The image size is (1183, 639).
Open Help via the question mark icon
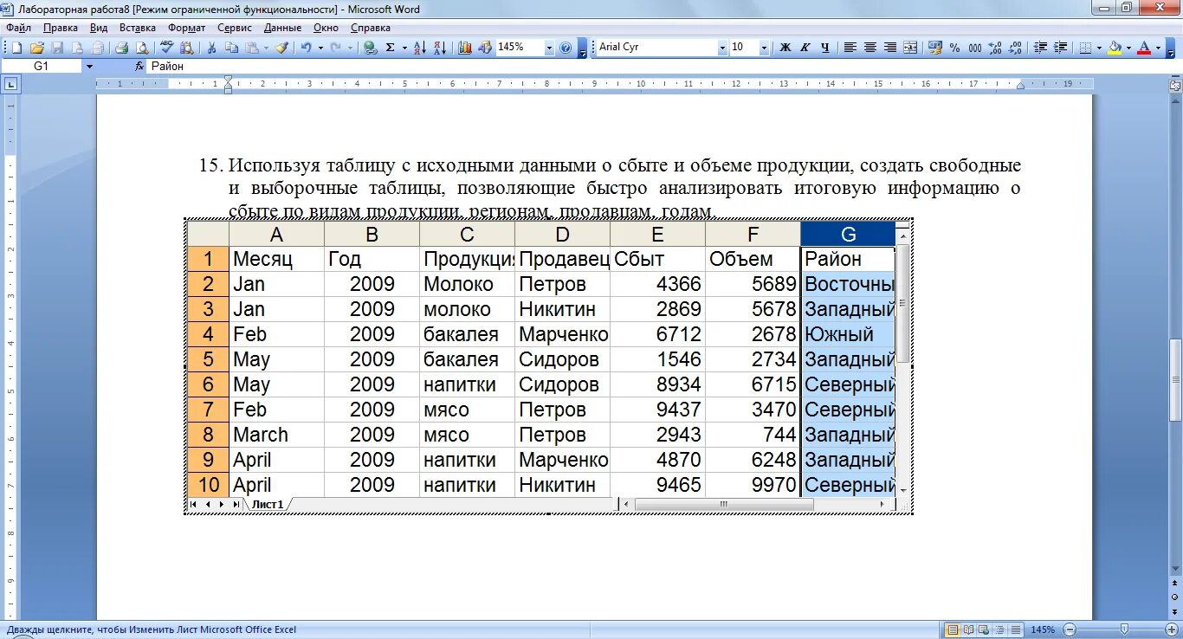[x=566, y=48]
